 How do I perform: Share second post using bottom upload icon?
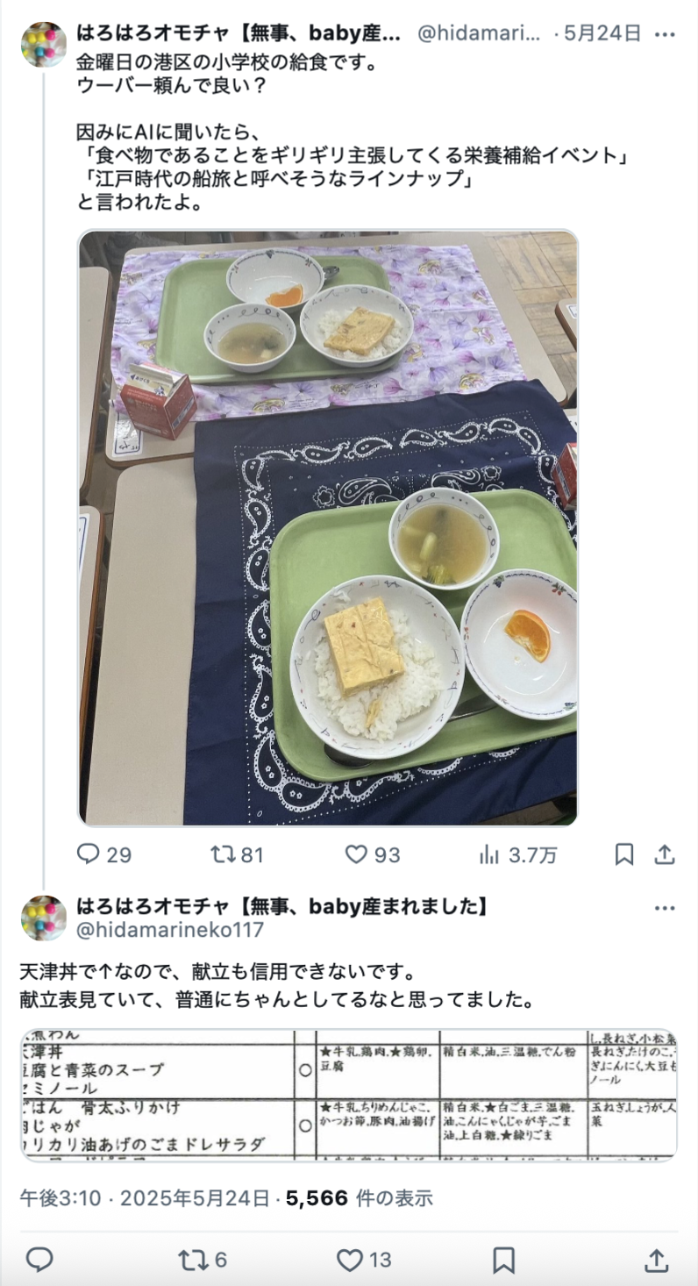[657, 1260]
